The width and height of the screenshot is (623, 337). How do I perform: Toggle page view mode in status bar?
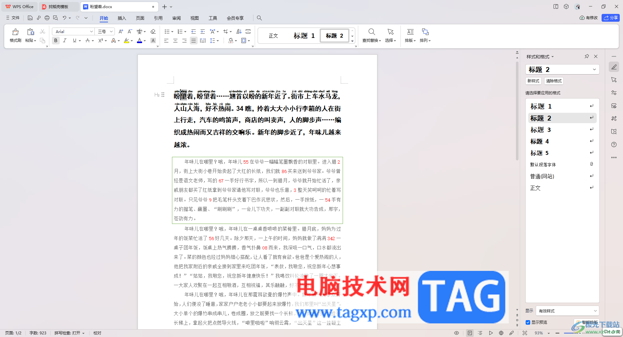pos(470,333)
